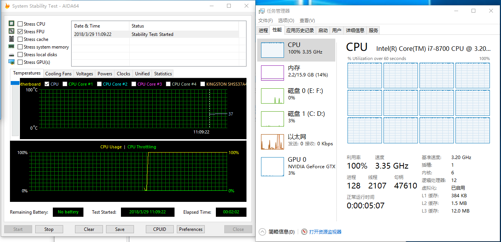Switch to the 进程 tab in Task Manager

point(263,31)
